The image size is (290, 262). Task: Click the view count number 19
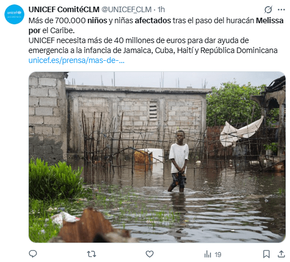coord(218,255)
